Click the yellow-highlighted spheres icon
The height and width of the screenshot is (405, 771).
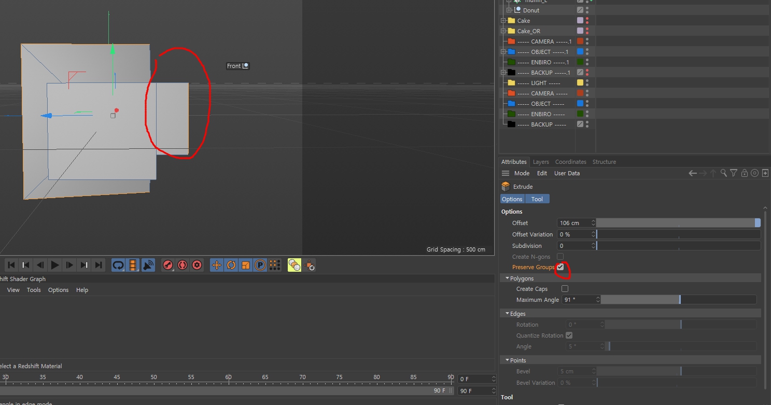(295, 266)
